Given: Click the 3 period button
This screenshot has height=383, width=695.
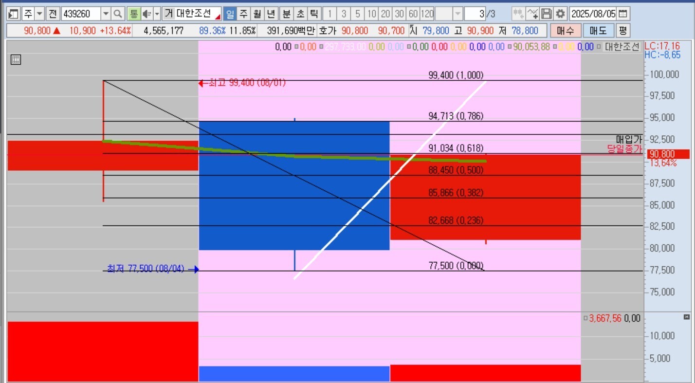Looking at the screenshot, I should pyautogui.click(x=344, y=14).
